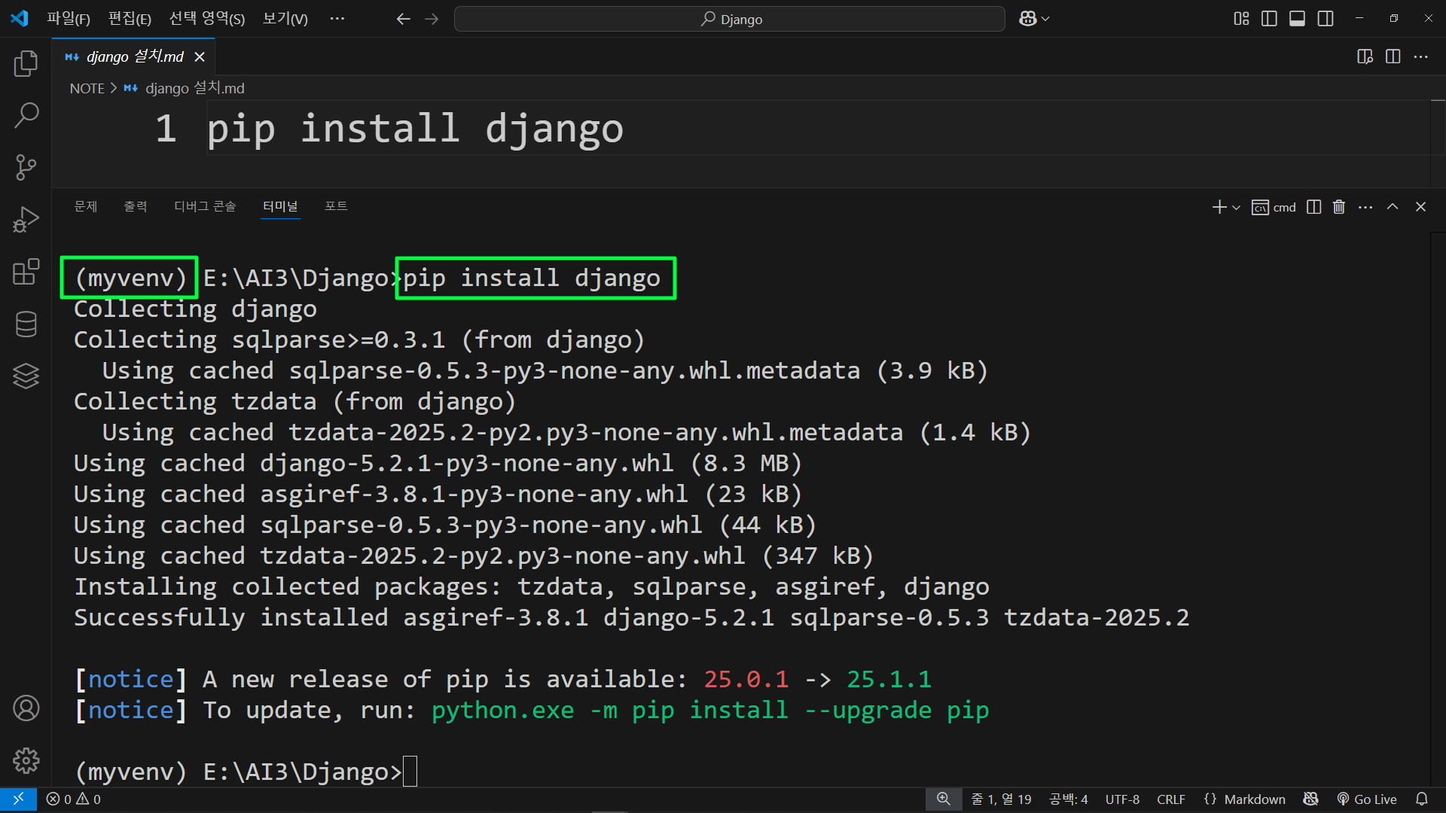Screen dimensions: 1446x813
Task: Click the zoom magnifier icon in status bar
Action: [x=943, y=799]
